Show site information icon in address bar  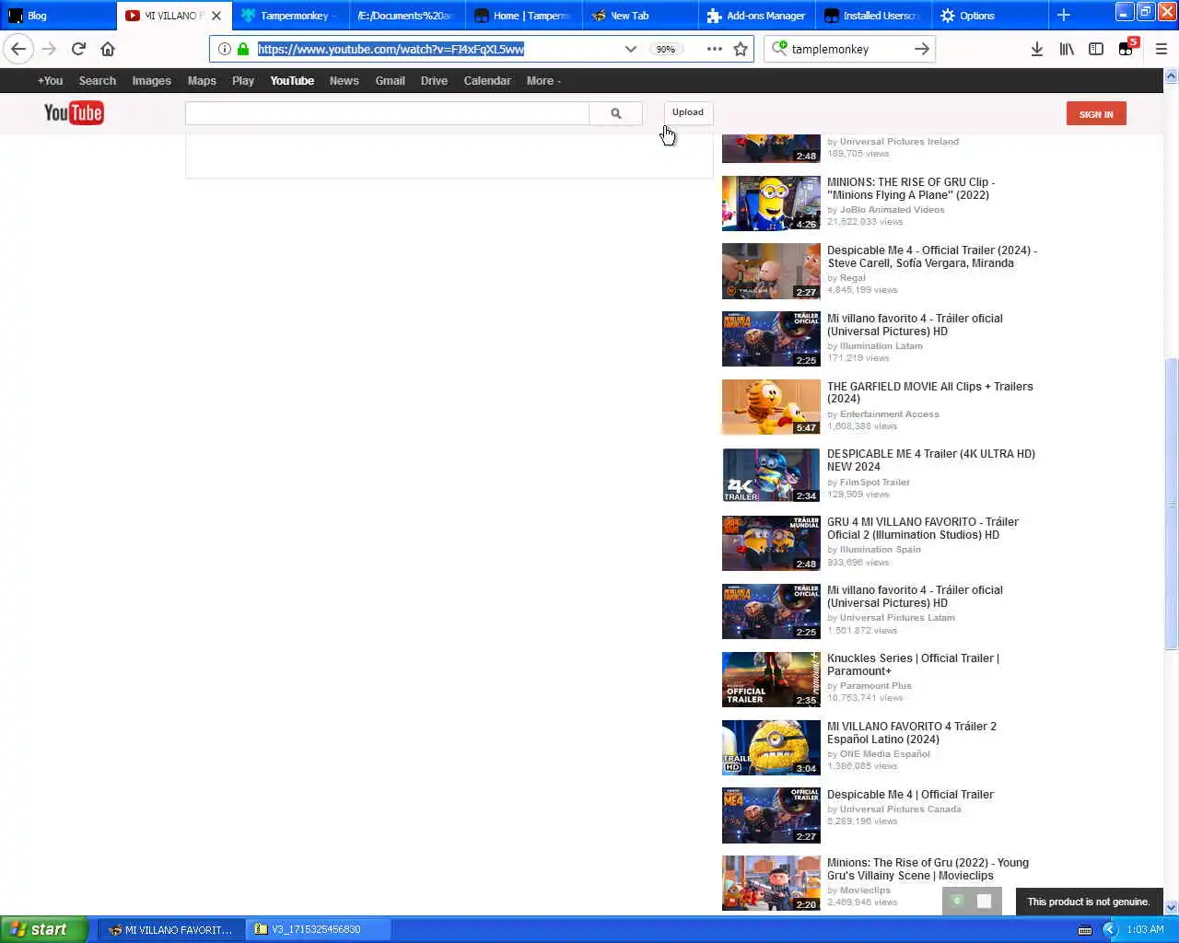tap(224, 49)
